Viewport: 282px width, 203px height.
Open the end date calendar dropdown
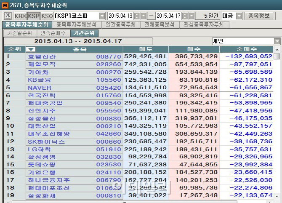[x=192, y=16]
